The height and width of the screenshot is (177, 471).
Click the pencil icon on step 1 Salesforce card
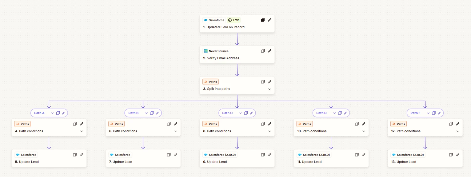[x=269, y=20]
